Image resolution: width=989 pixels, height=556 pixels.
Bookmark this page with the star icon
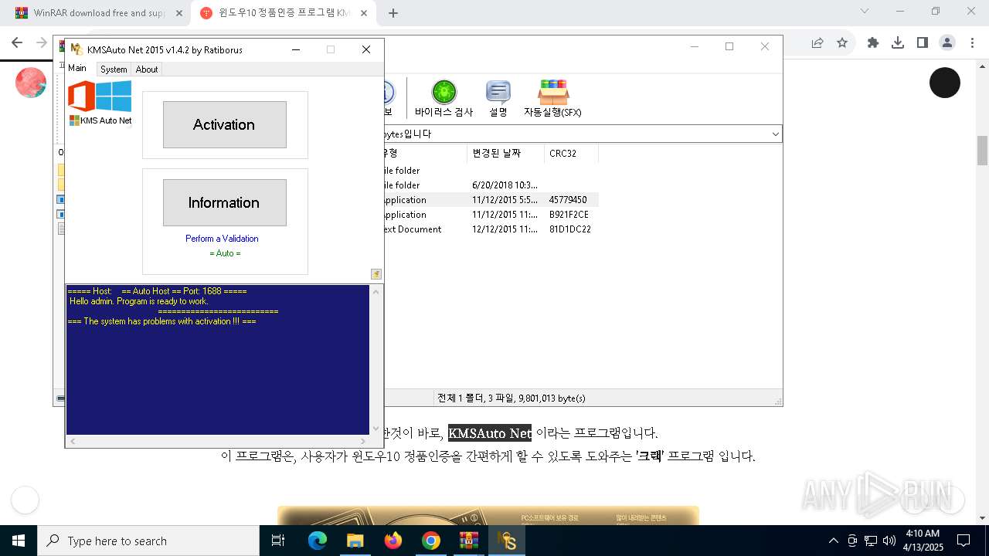[842, 43]
